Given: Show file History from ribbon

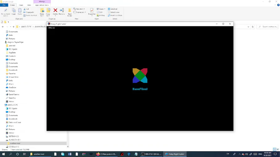Looking at the screenshot, I should [101, 16].
